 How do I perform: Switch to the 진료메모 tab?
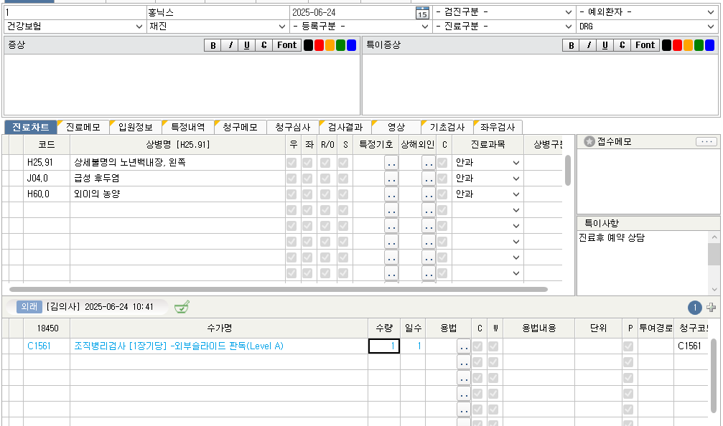[83, 128]
